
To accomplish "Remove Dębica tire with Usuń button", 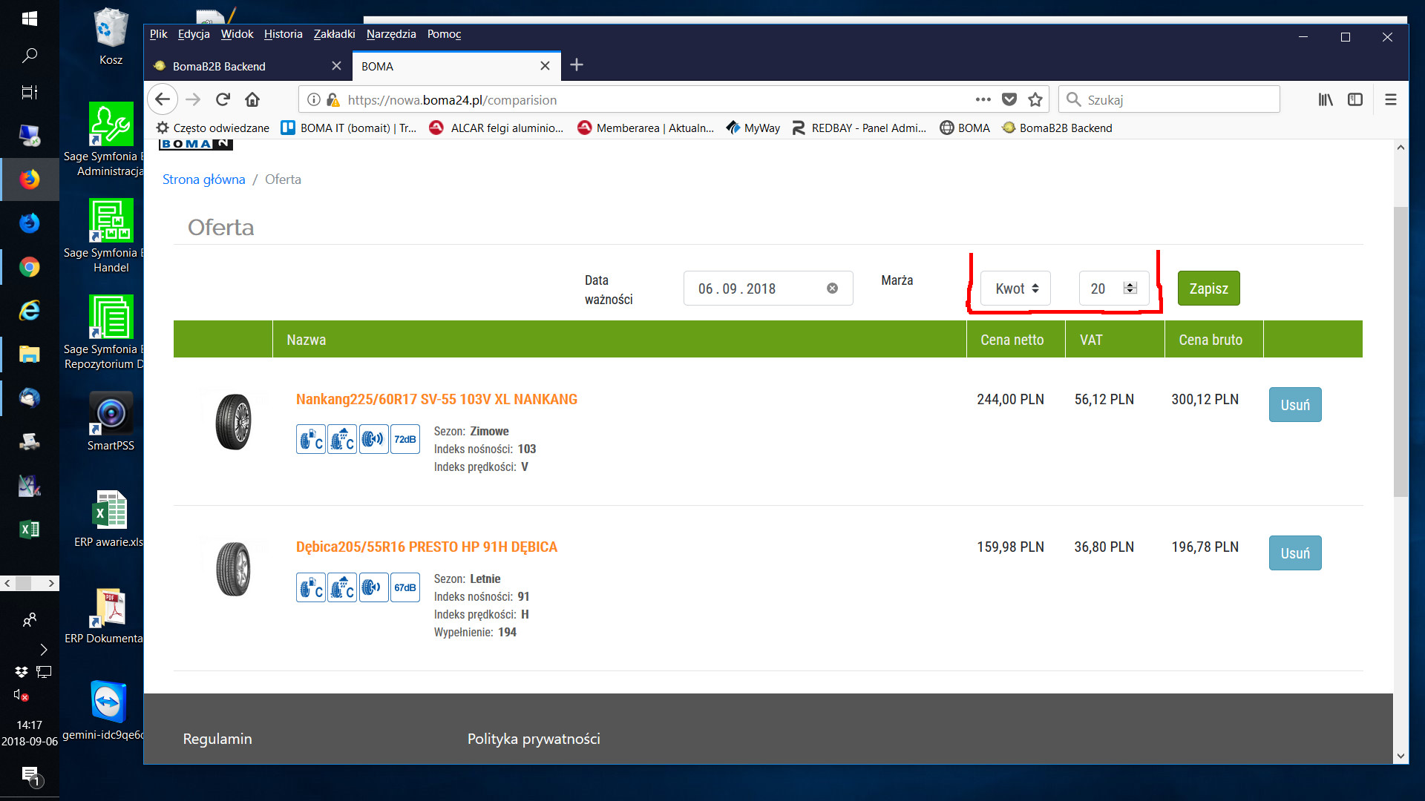I will (x=1295, y=553).
